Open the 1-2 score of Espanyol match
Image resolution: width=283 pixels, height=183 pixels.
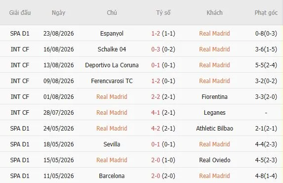tap(156, 34)
